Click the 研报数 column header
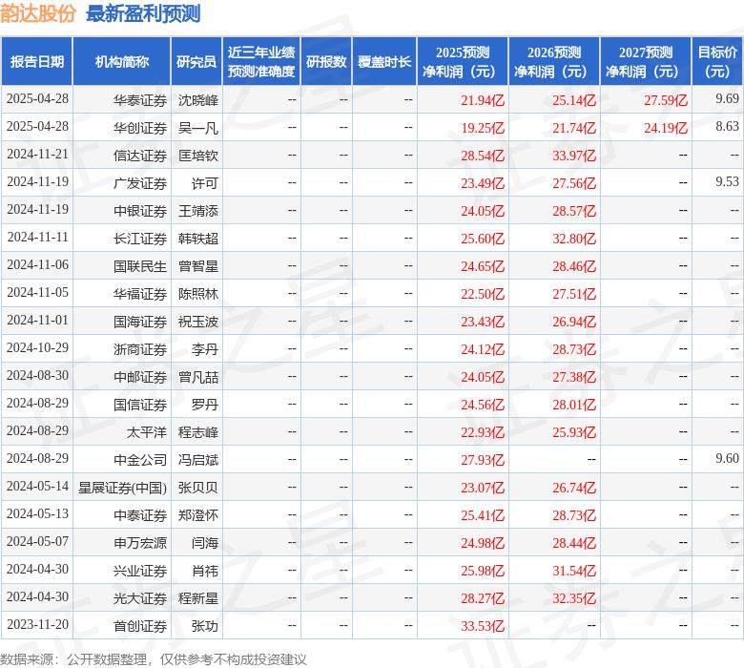 326,61
